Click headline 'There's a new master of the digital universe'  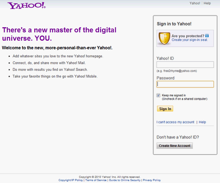pos(59,34)
